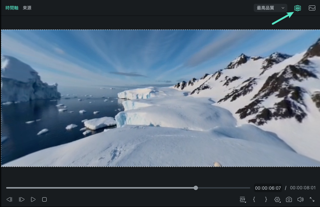Screen dimensions: 320x207
Task: Stop the playback
Action: pos(44,199)
